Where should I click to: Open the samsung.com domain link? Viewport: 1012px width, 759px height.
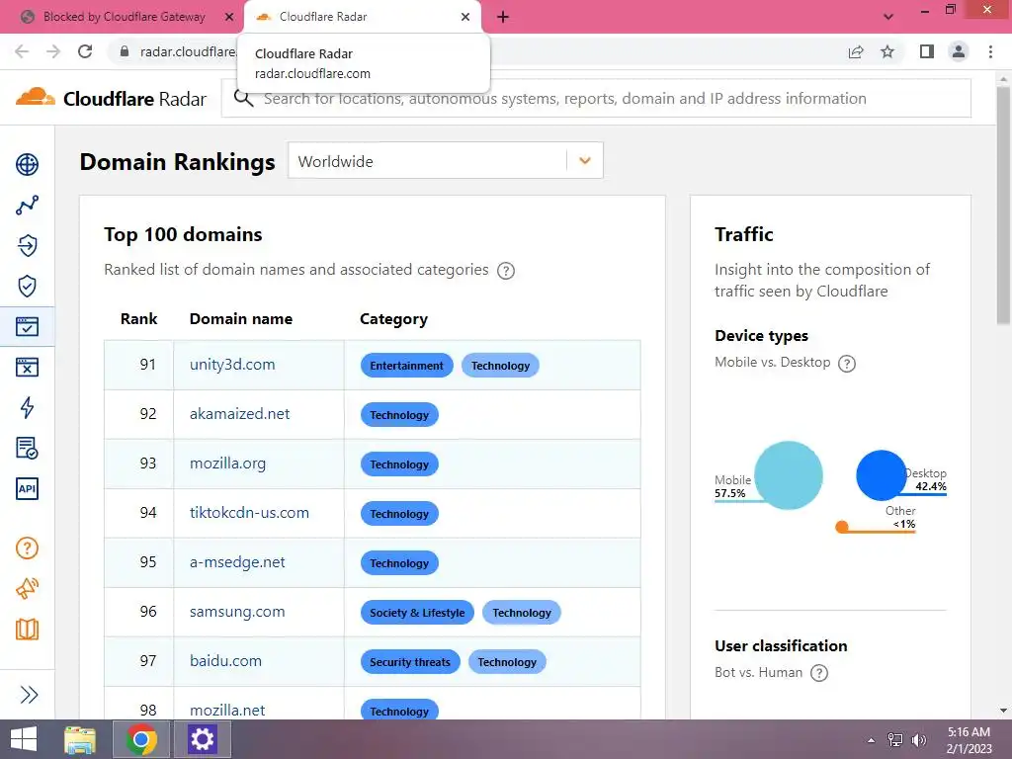click(x=237, y=612)
